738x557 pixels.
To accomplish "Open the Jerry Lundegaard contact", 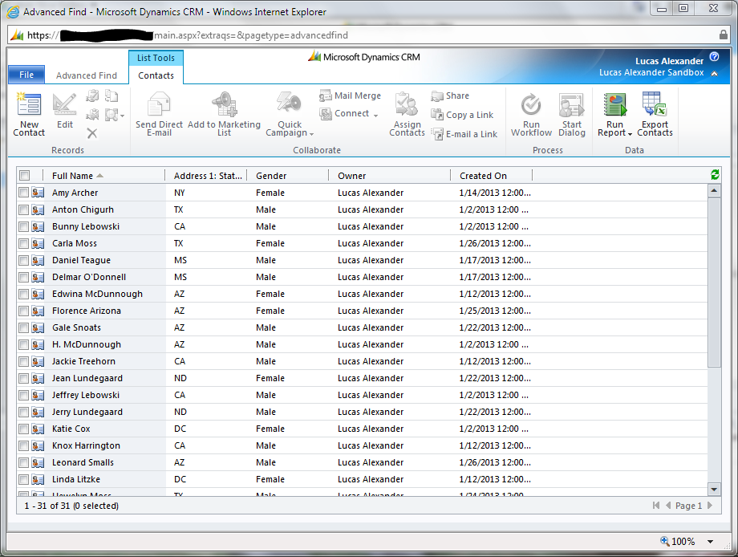I will click(x=87, y=412).
